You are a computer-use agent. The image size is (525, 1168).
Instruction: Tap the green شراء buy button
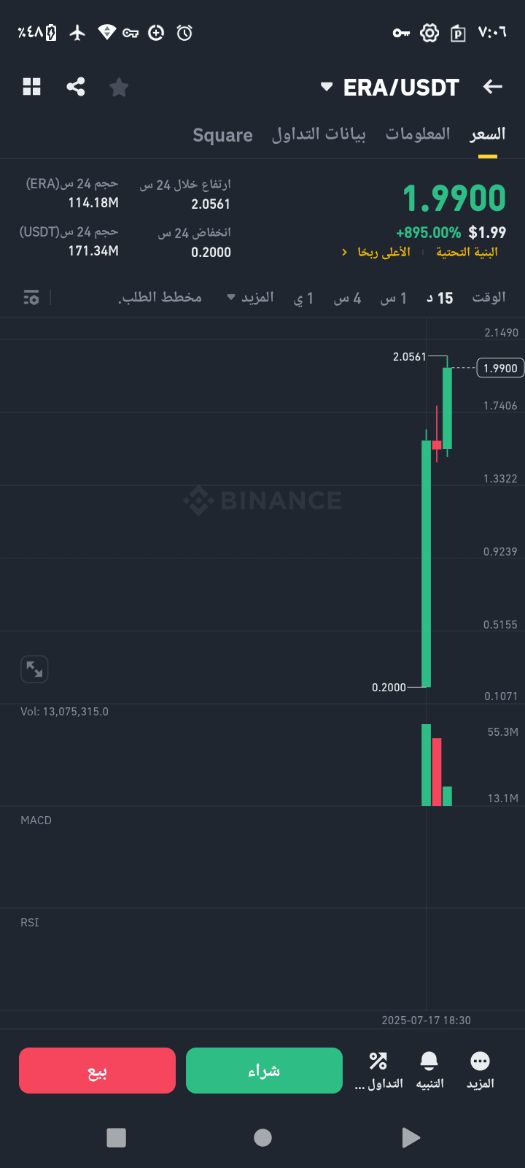pyautogui.click(x=264, y=1071)
